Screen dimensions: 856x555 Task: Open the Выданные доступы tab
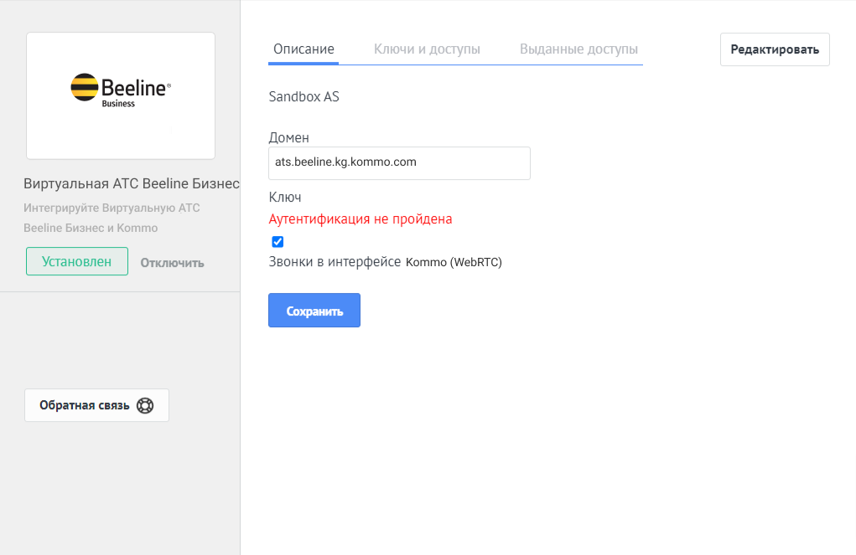578,49
